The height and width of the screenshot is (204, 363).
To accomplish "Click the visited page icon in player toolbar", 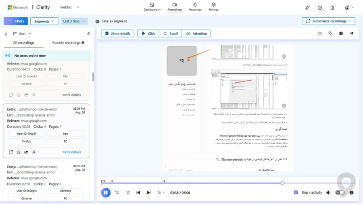I will [x=341, y=33].
